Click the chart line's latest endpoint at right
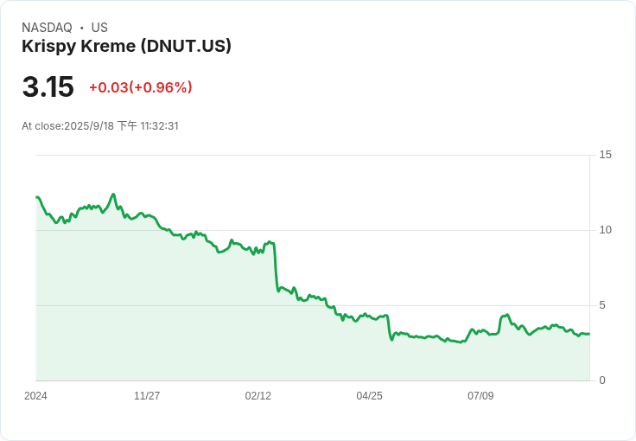This screenshot has height=441, width=636. click(589, 334)
